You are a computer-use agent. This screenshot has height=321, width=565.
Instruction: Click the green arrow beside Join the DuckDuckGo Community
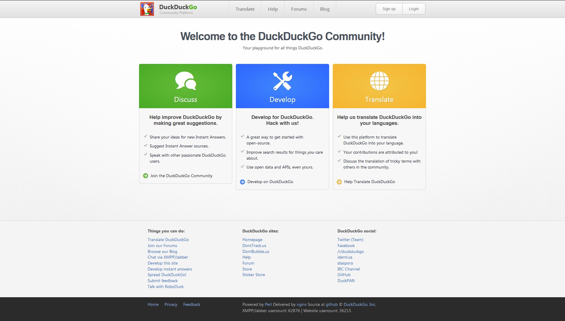146,176
